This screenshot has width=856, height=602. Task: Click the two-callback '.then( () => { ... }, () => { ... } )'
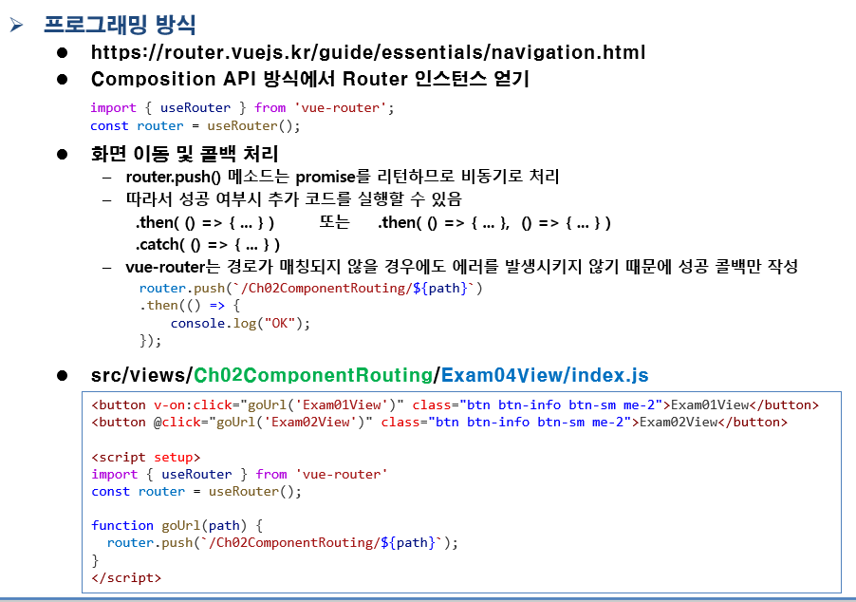[x=494, y=223]
